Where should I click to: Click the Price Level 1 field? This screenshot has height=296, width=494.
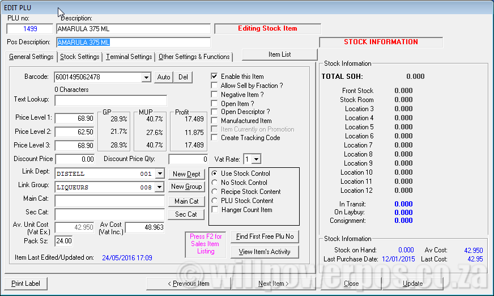[x=74, y=118]
